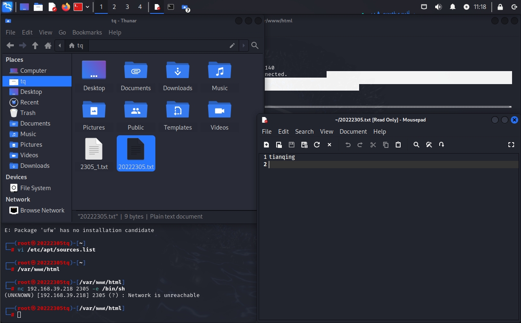Select the Downloads folder in file view
This screenshot has width=521, height=323.
[178, 76]
